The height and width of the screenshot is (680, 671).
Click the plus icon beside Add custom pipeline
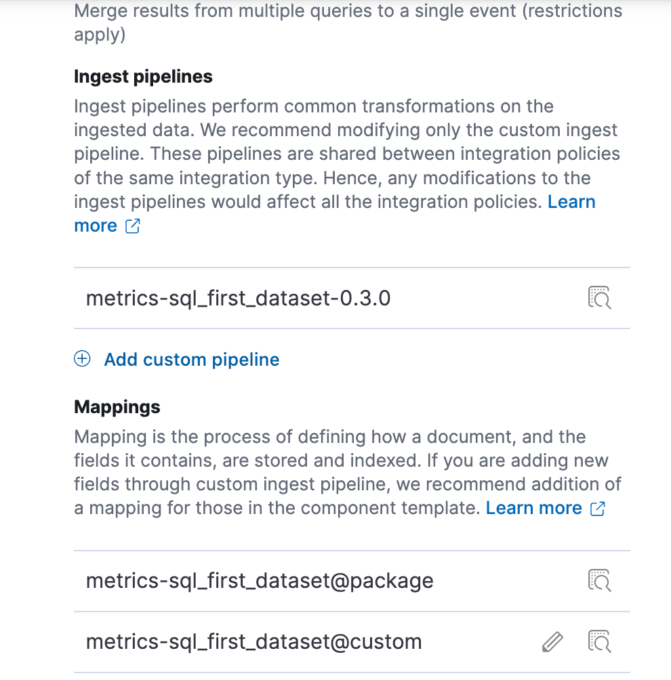tap(82, 359)
